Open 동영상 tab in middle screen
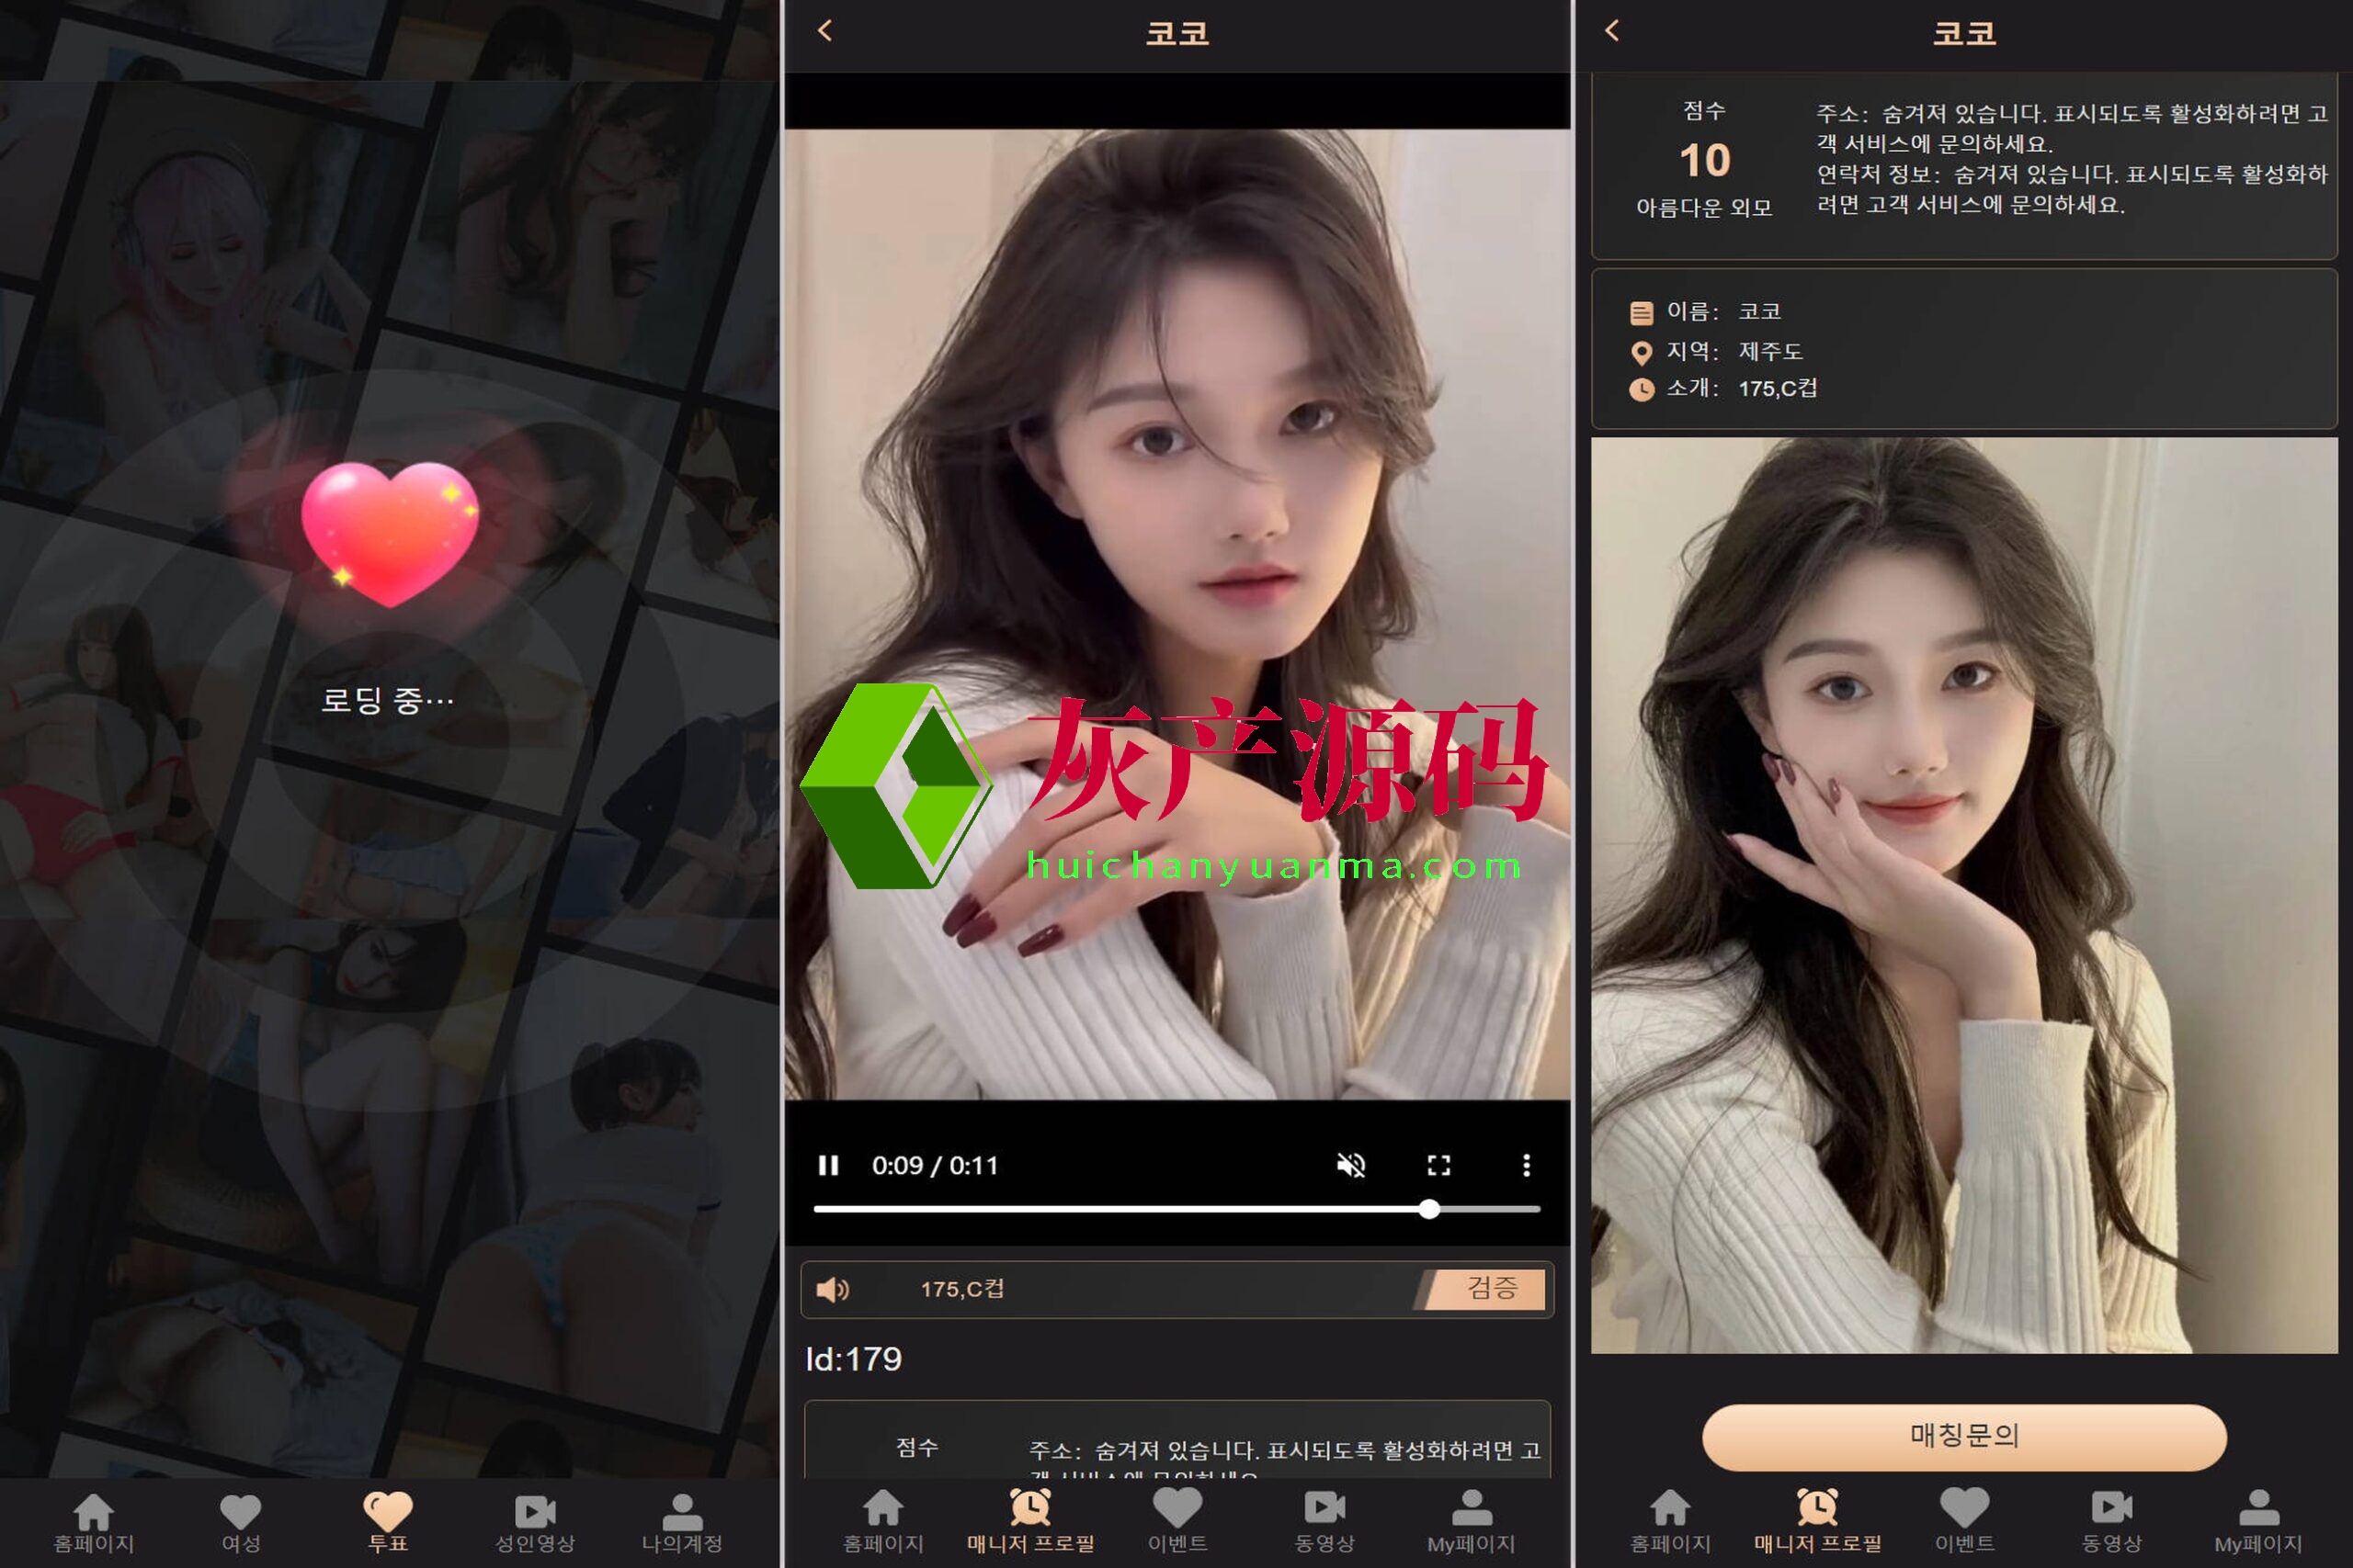Screen dimensions: 2353x1568 (x=1324, y=1520)
